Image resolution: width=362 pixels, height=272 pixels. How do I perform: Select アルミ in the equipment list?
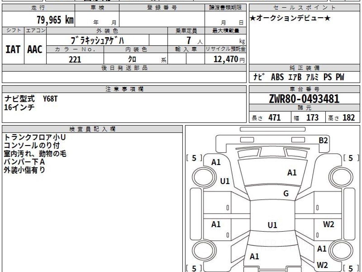pyautogui.click(x=313, y=77)
